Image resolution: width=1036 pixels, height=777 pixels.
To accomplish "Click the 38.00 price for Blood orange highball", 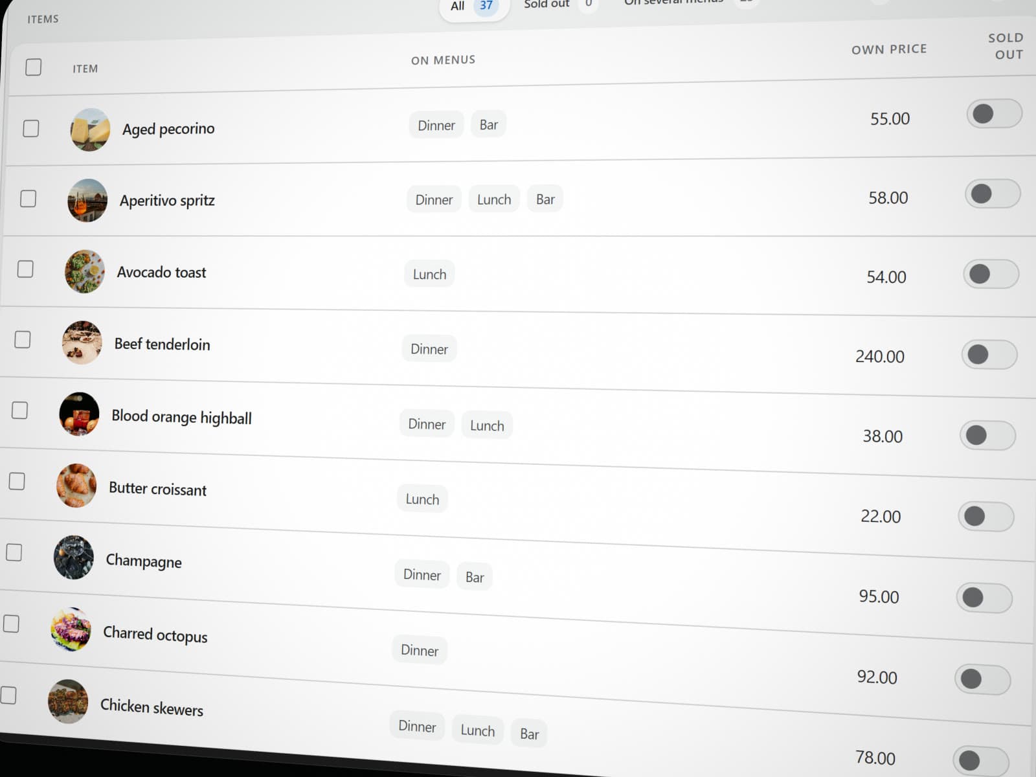I will (x=883, y=436).
